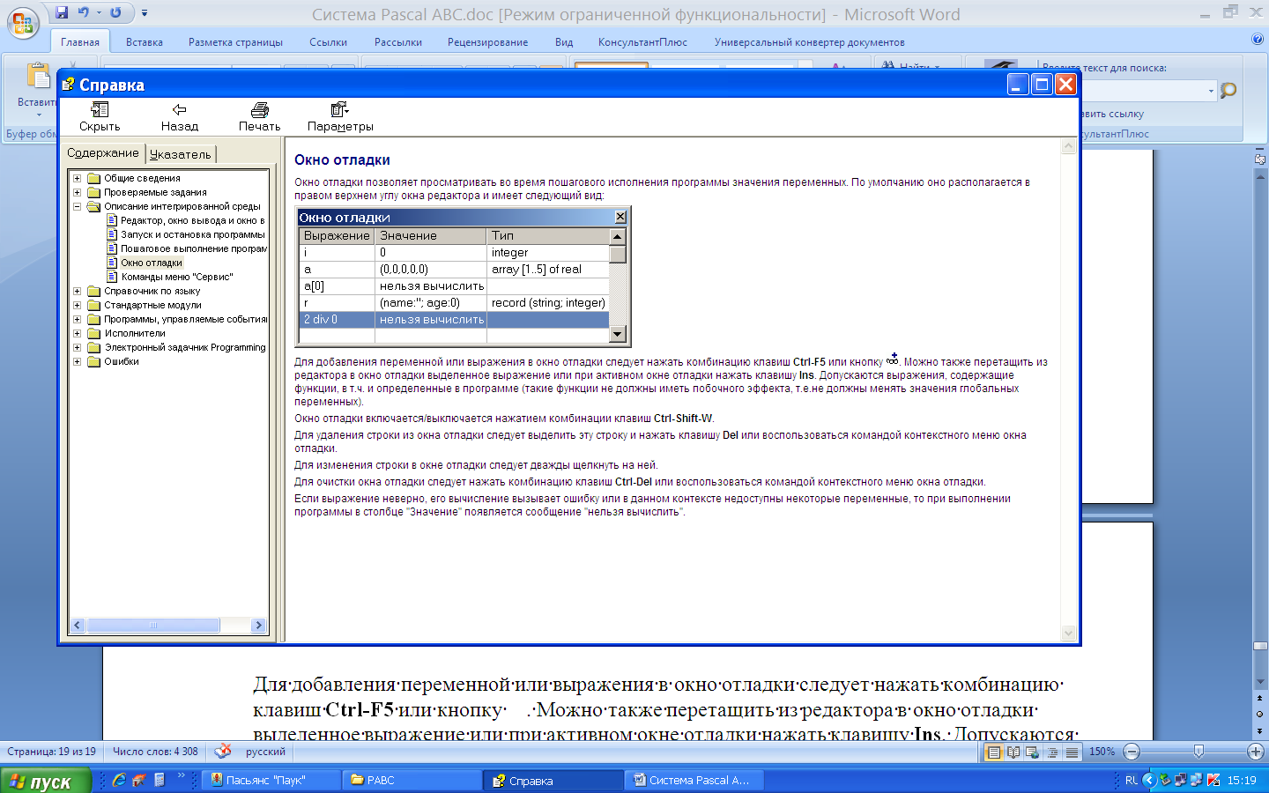Click zoom in plus button
This screenshot has height=793, width=1269.
pyautogui.click(x=1256, y=752)
